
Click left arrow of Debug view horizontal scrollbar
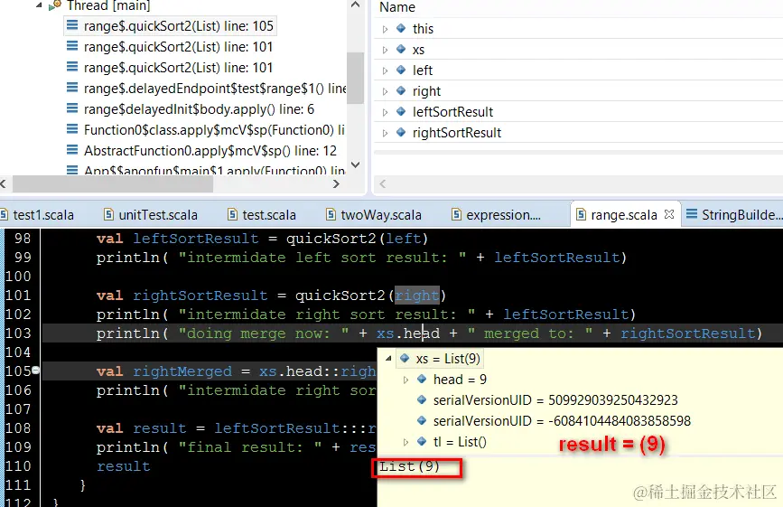tap(4, 183)
